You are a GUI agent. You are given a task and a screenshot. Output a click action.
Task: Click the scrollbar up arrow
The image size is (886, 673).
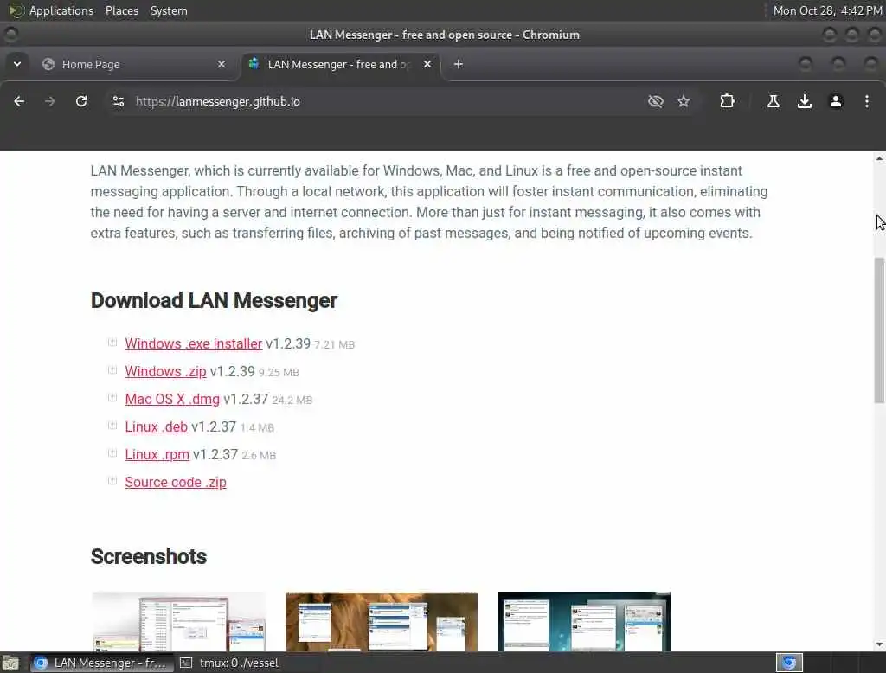pyautogui.click(x=879, y=158)
